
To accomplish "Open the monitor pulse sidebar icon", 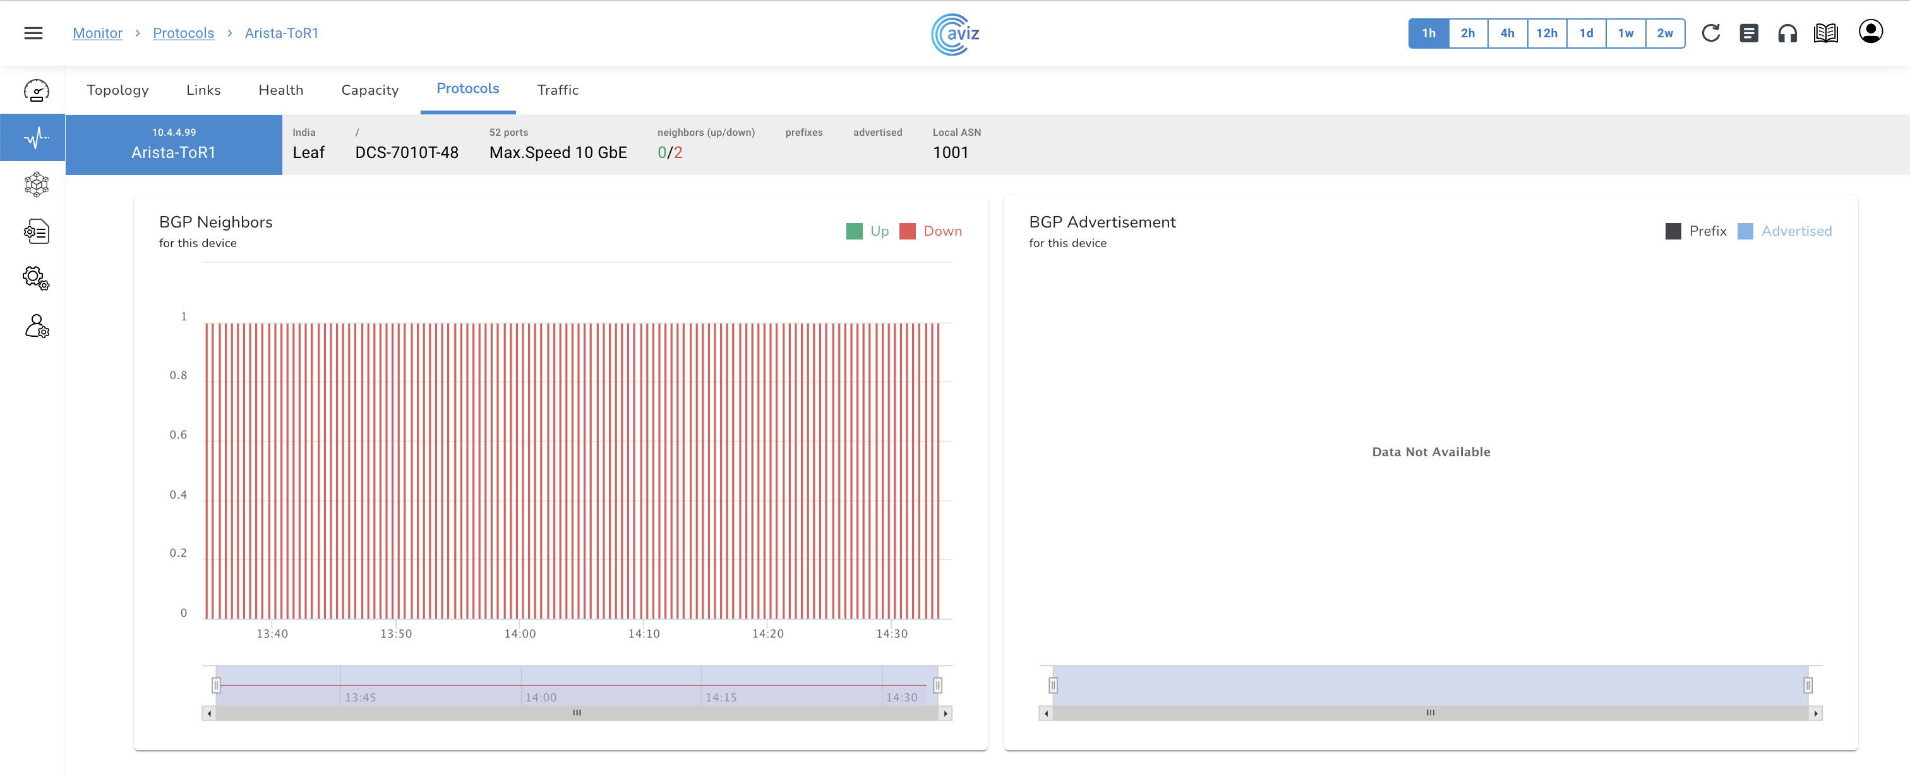I will (37, 137).
